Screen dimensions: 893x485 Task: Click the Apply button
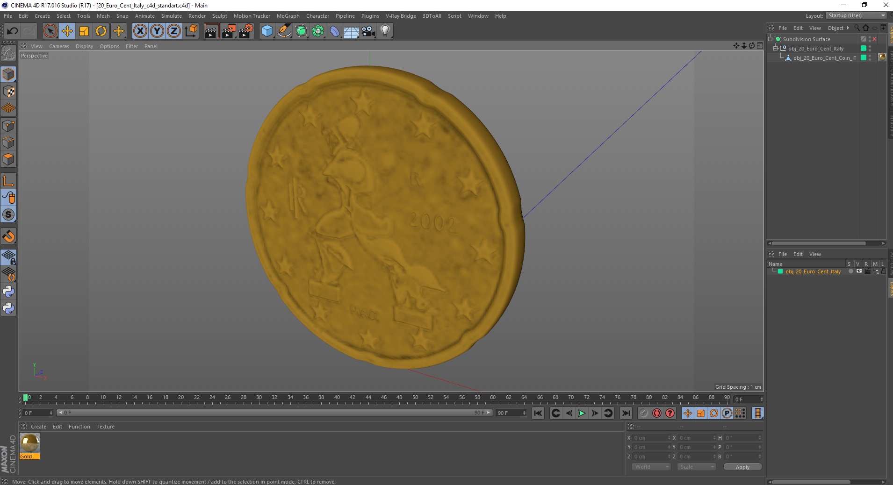point(742,467)
